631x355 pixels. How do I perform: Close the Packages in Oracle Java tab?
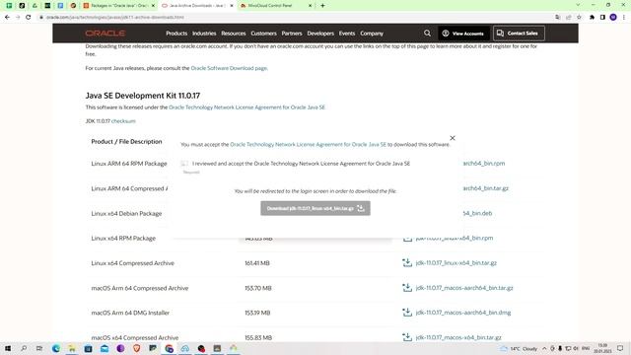click(153, 6)
